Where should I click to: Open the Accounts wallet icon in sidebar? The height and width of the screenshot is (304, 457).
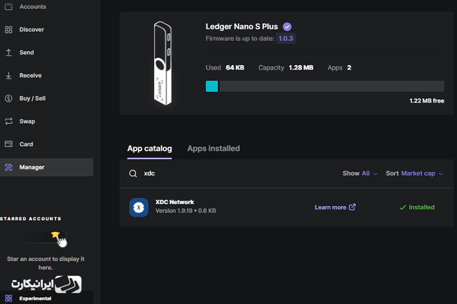click(x=9, y=6)
